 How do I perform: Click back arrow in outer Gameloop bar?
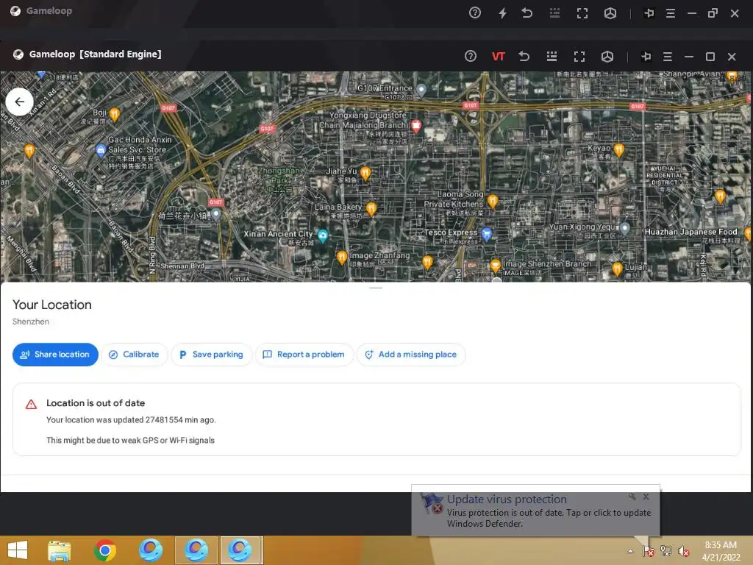coord(527,13)
